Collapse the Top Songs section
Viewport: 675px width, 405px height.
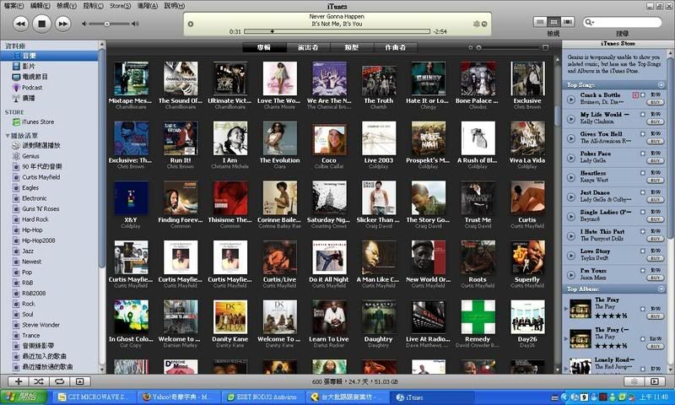(x=661, y=85)
